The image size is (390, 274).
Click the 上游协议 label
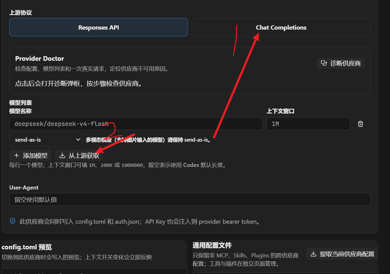point(20,13)
